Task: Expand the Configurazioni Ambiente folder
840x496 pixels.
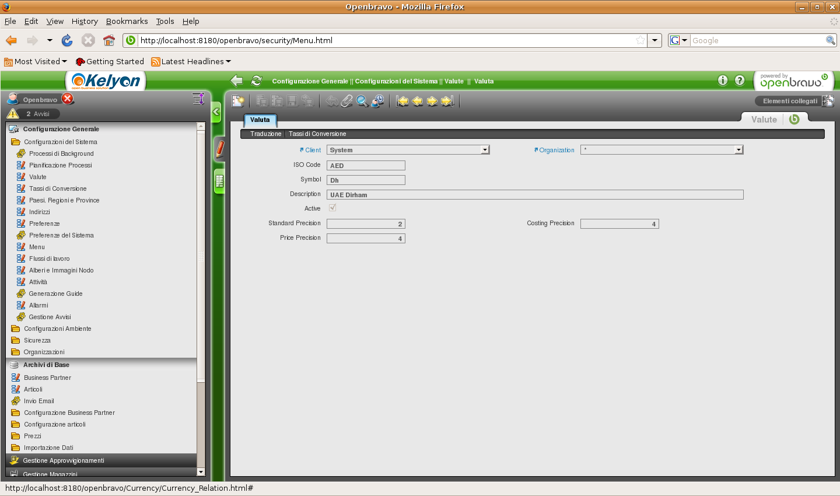Action: coord(57,329)
